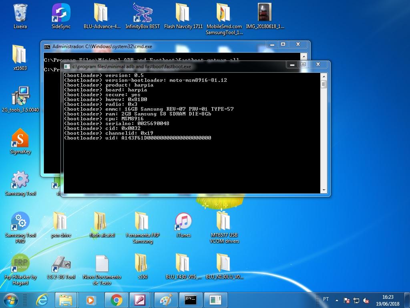This screenshot has width=410, height=308.
Task: Click the 'version-bootloader: moto-msm8916-81.12' line
Action: point(145,80)
